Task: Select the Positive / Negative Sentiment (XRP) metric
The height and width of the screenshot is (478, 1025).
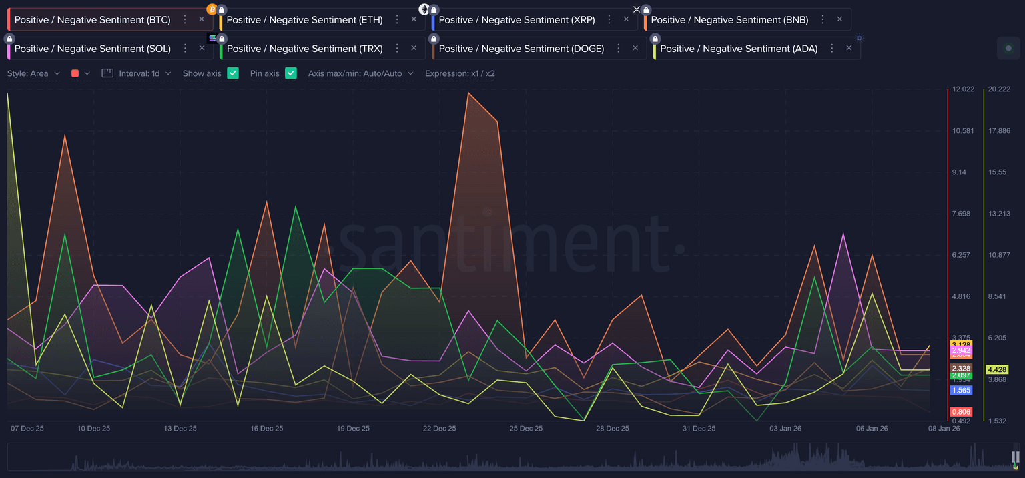Action: click(x=517, y=20)
